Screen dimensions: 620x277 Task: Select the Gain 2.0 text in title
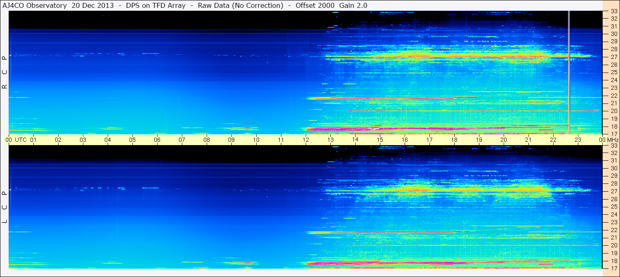click(x=353, y=5)
